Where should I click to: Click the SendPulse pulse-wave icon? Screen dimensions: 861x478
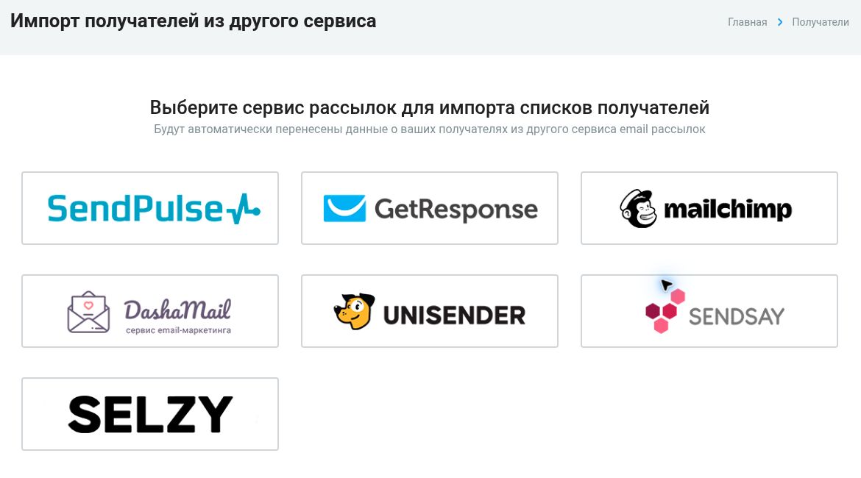(x=244, y=209)
